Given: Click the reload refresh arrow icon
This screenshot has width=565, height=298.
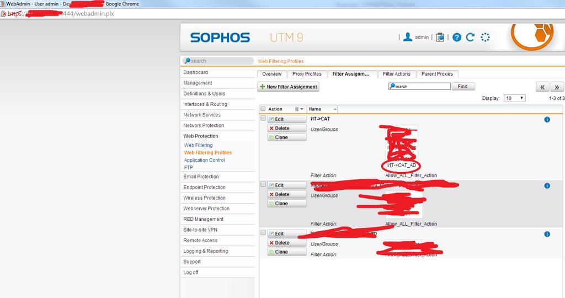Looking at the screenshot, I should tap(470, 37).
